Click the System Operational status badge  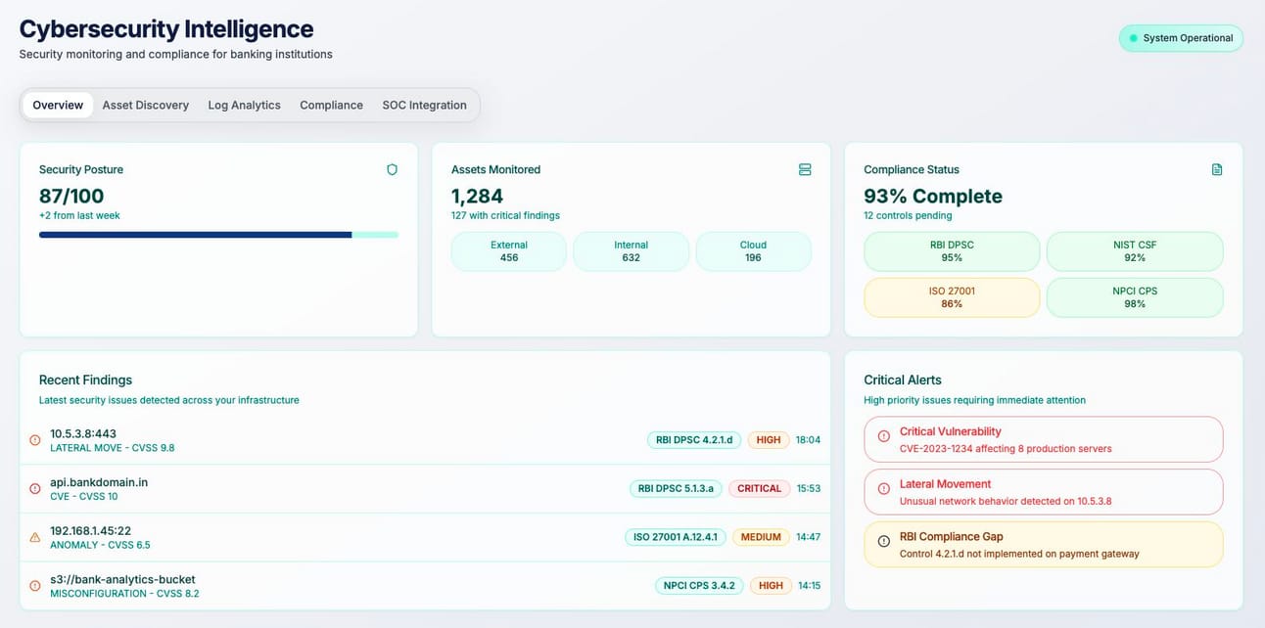point(1180,38)
